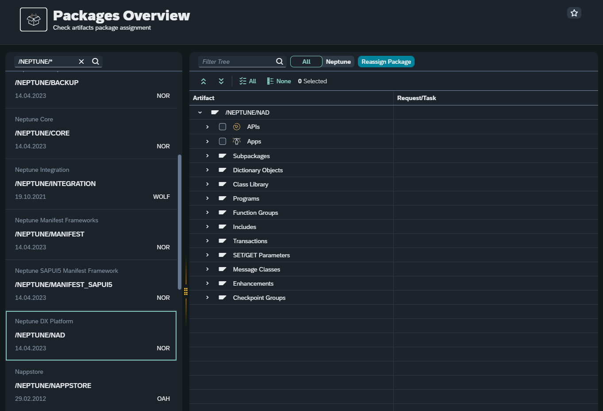This screenshot has width=603, height=411.
Task: Select all artifacts with the All selection toggle
Action: (247, 81)
